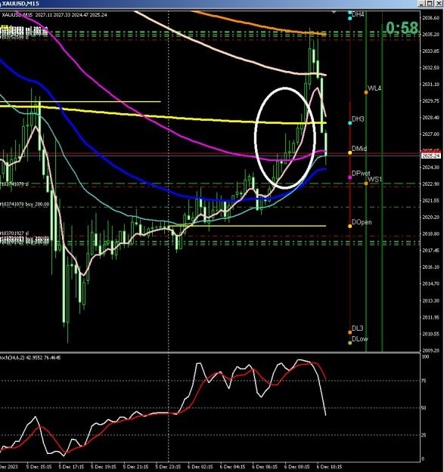This screenshot has height=472, width=444.
Task: Click the 6 Dec 02:15 time axis label
Action: pos(200,467)
